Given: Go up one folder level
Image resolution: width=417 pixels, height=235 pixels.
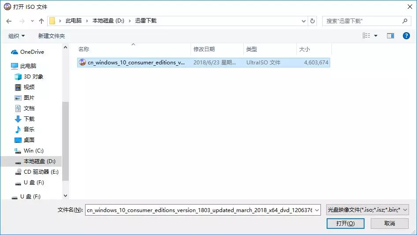Looking at the screenshot, I should (41, 21).
